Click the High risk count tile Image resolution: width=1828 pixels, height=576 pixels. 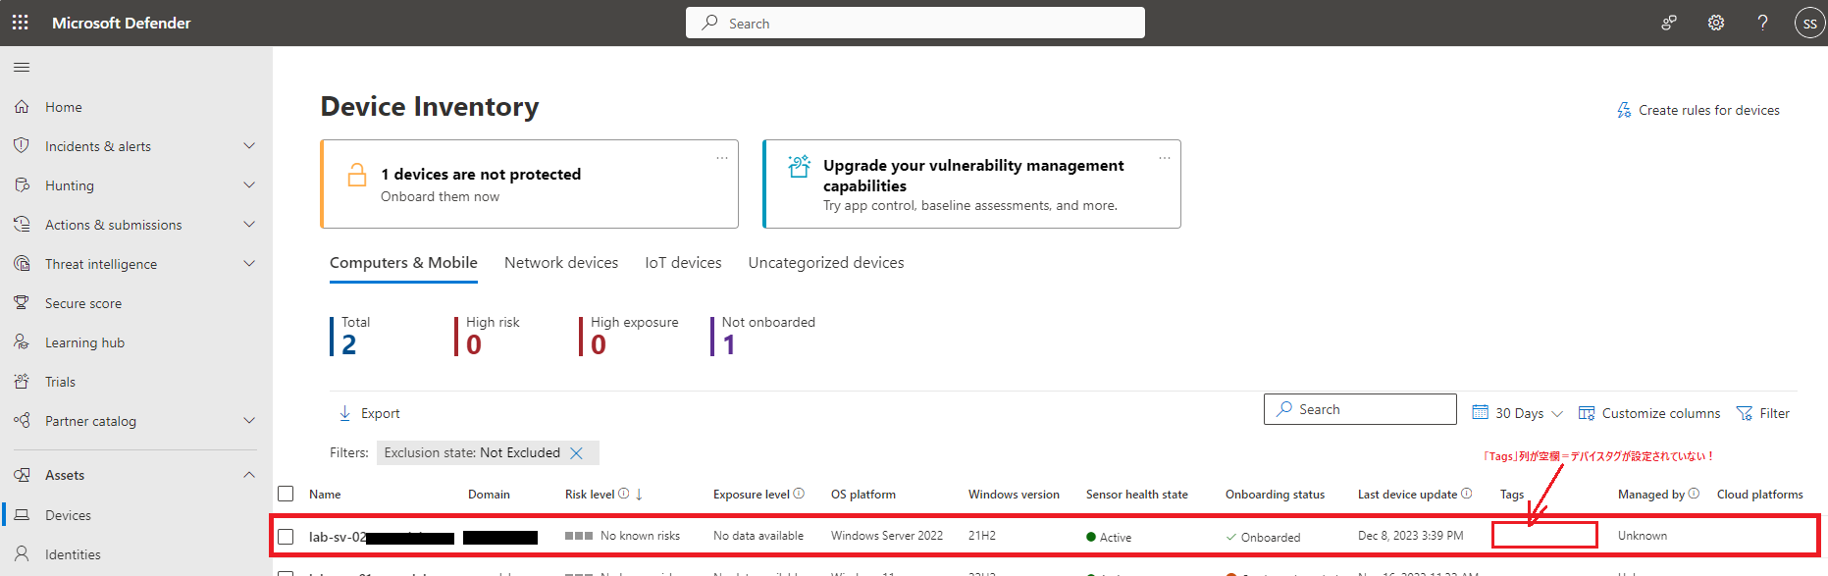point(488,336)
